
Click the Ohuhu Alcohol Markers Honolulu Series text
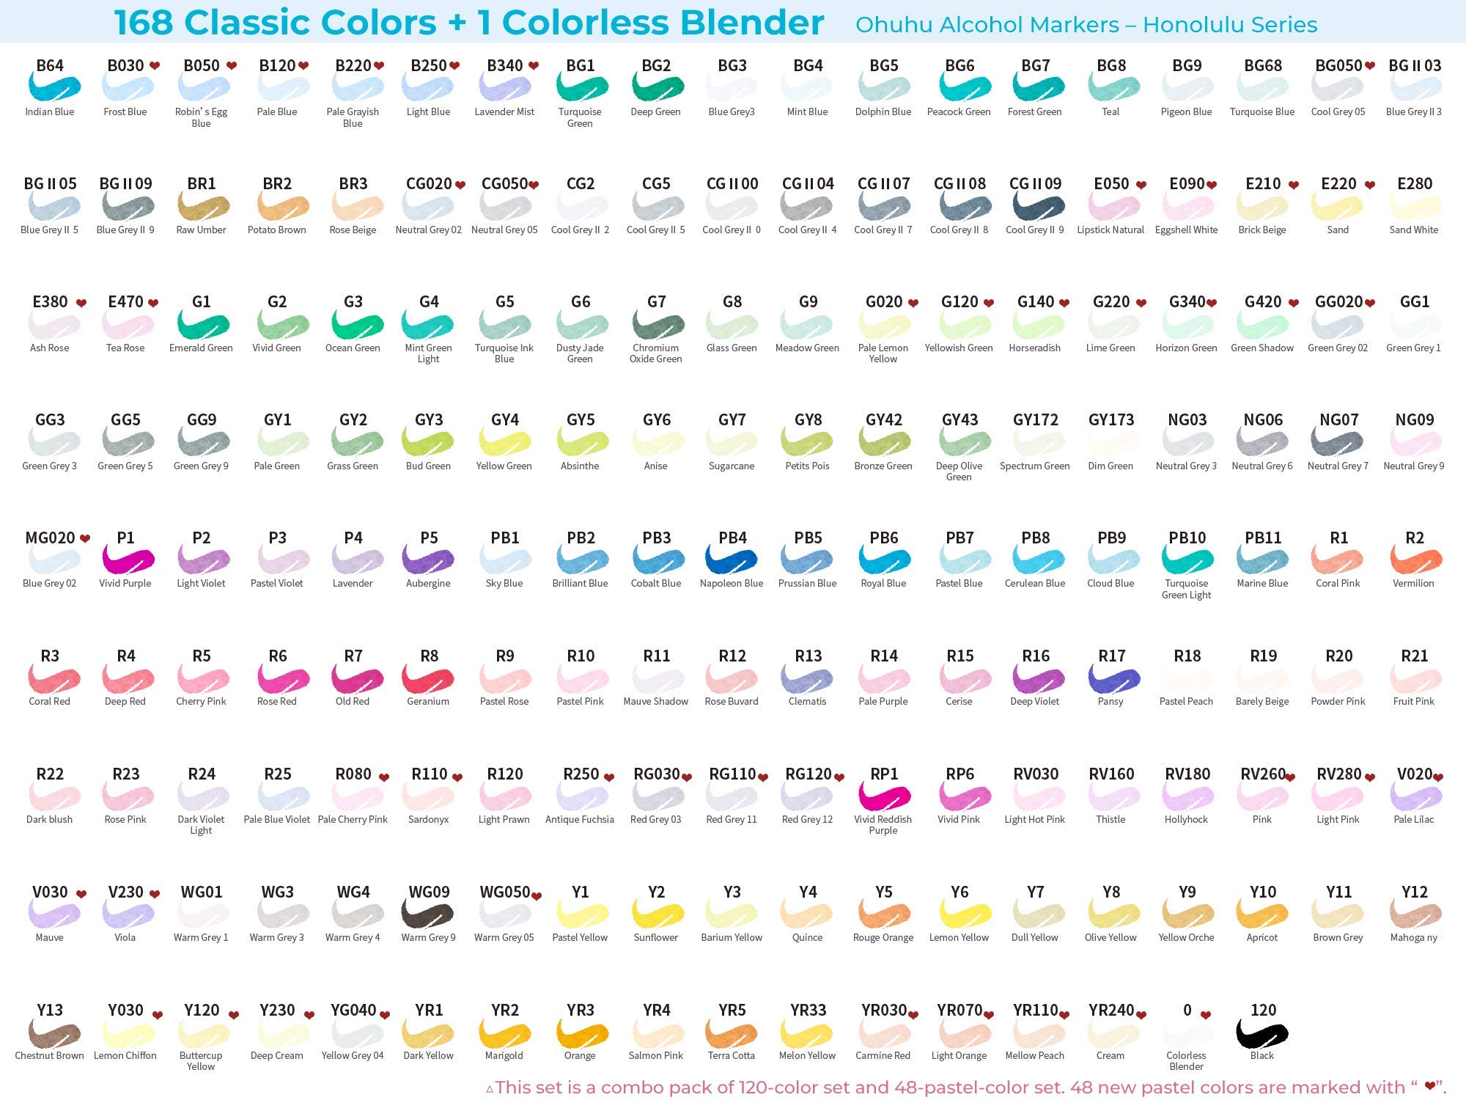coord(1086,25)
